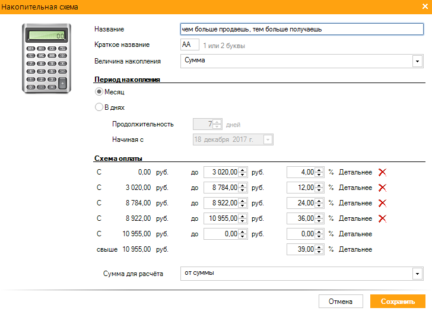Image resolution: width=432 pixels, height=314 pixels.
Task: Click the '1 или 2 буквы' hint
Action: (x=224, y=46)
